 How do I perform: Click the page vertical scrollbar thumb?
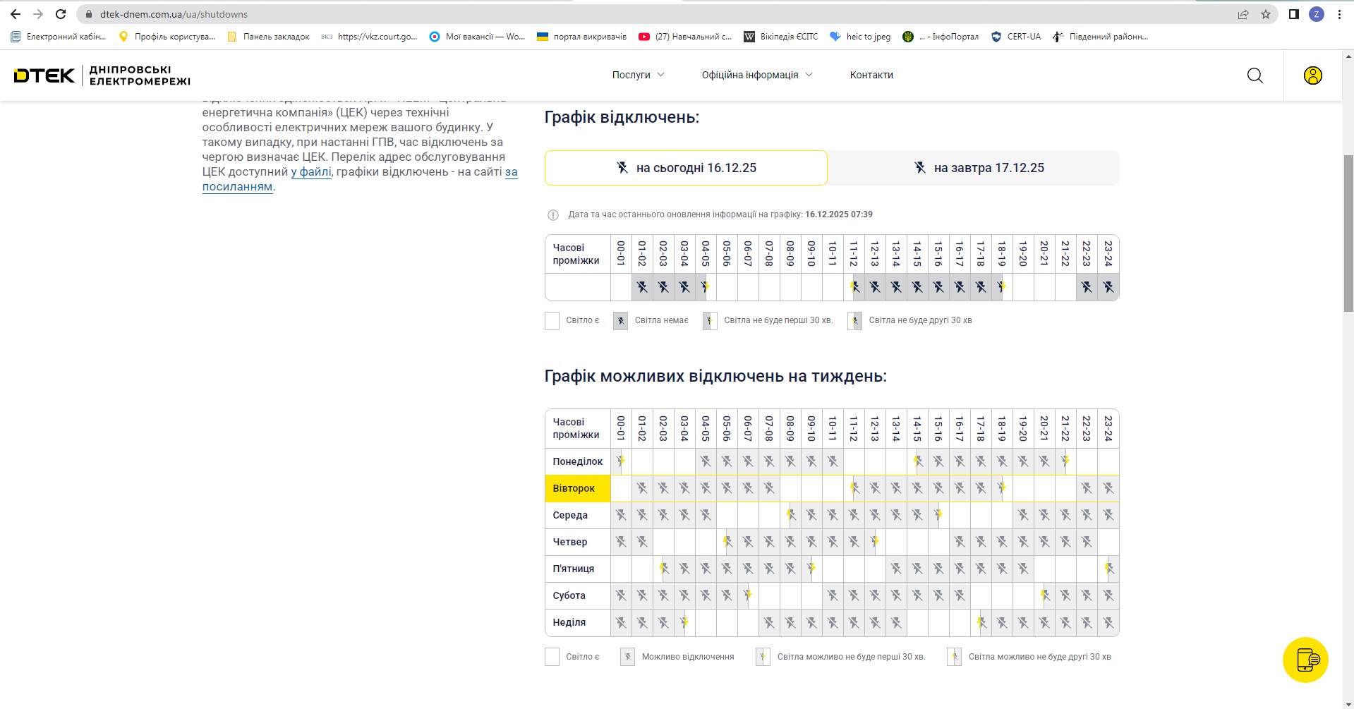1348,233
